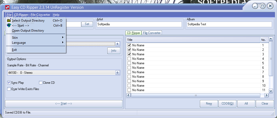277x118 pixels.
Task: Open the Help menu
Action: [x=56, y=15]
